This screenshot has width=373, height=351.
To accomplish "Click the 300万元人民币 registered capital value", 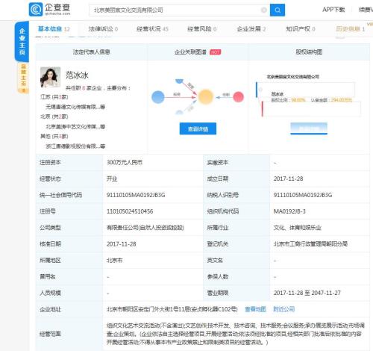I will coord(125,163).
